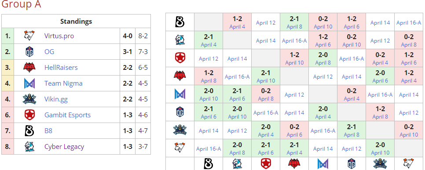Open the Team Nigma team link

pos(63,83)
